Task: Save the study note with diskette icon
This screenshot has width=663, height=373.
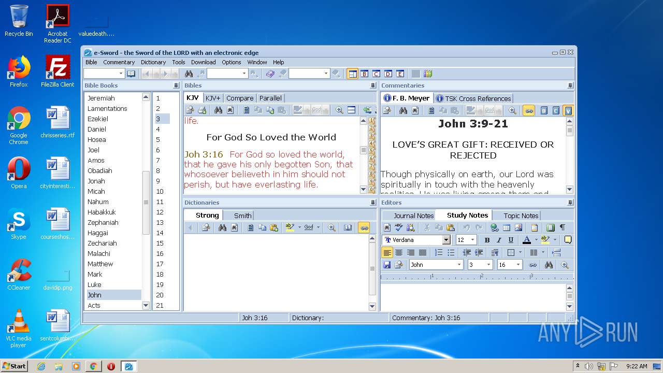Action: (387, 265)
